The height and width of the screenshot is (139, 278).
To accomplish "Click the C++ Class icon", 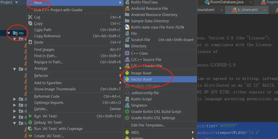I will 127,53.
